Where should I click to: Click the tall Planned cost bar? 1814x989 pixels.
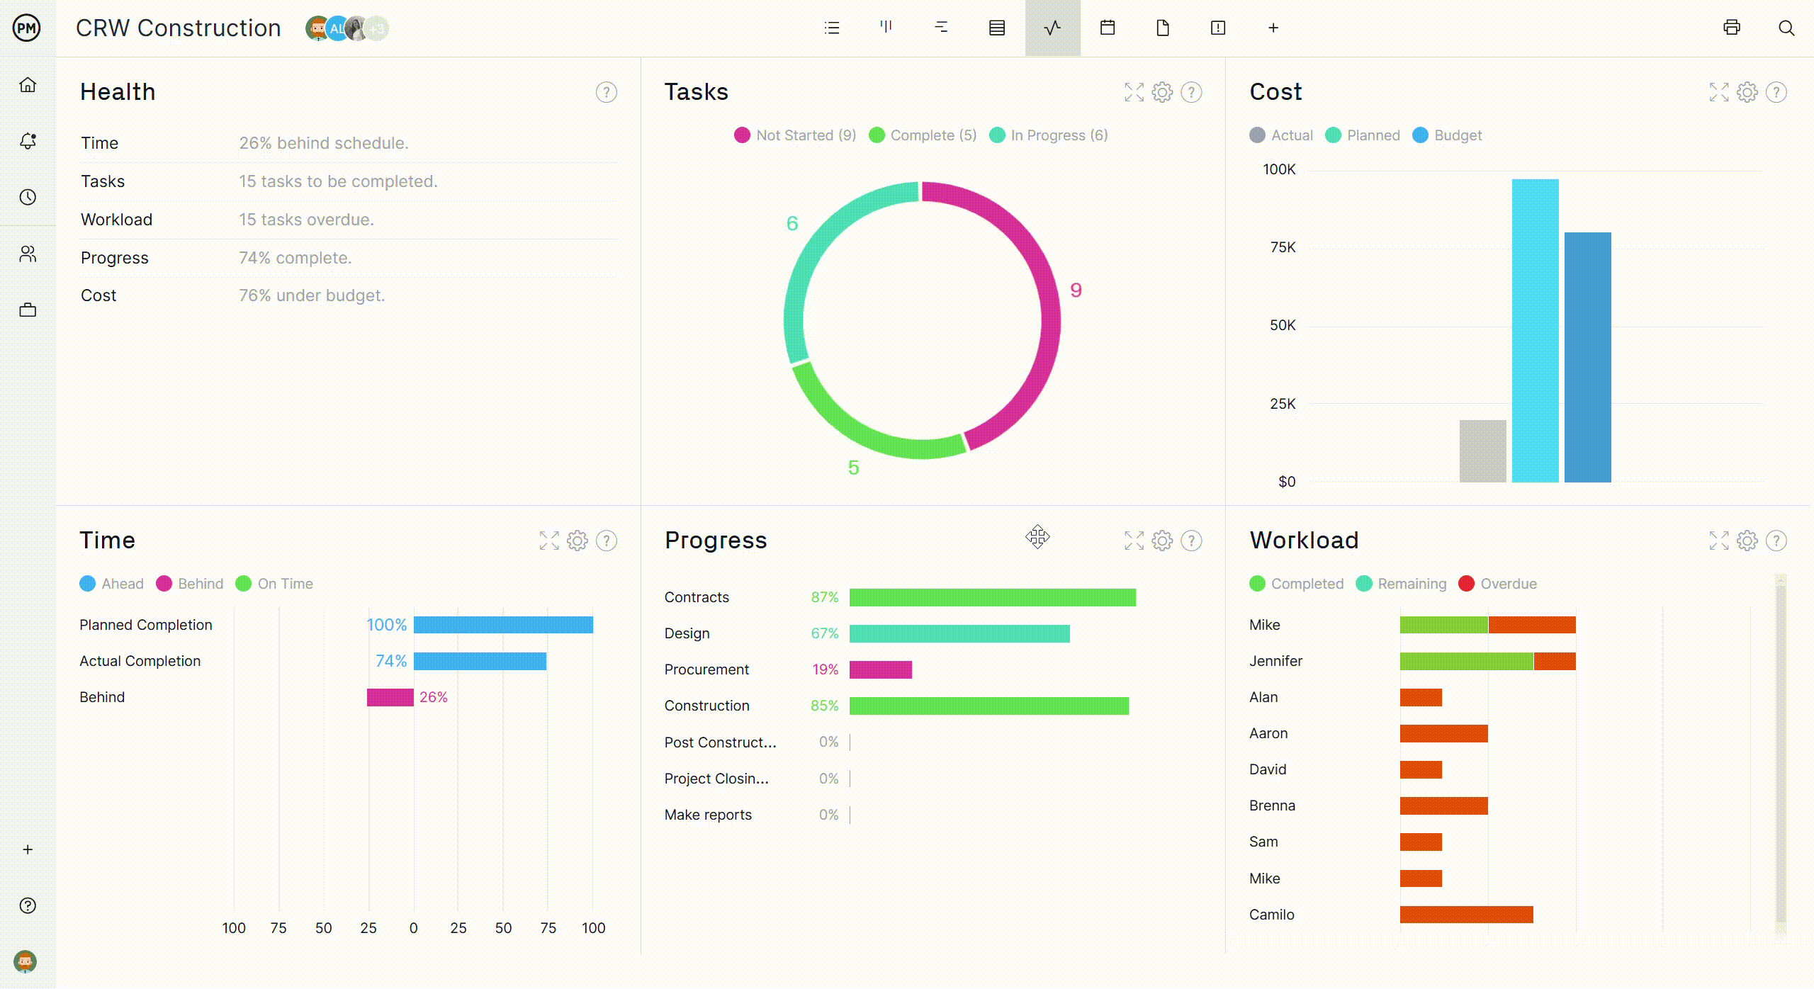click(1535, 331)
